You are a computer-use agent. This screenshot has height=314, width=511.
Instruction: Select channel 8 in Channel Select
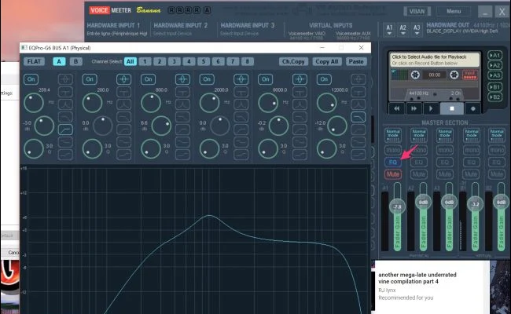pyautogui.click(x=248, y=61)
